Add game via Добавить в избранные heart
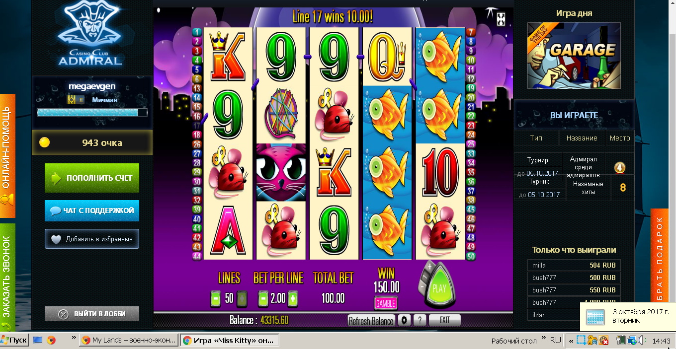This screenshot has height=349, width=676. coord(92,239)
